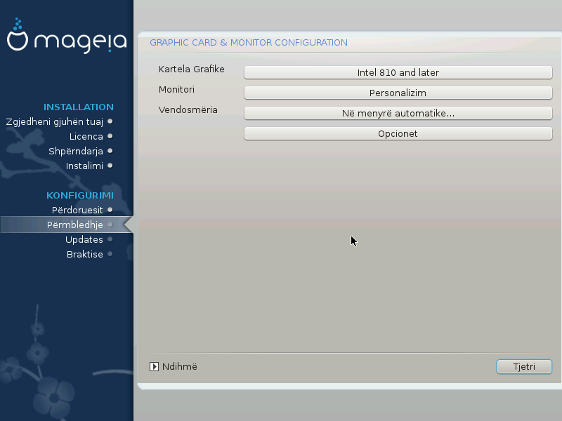The image size is (562, 421).
Task: Expand the Ndihmë help triangle
Action: pos(155,366)
